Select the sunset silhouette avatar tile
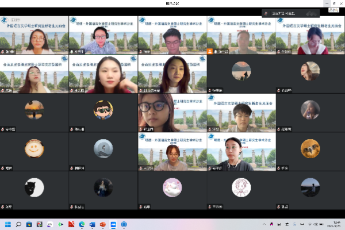The height and width of the screenshot is (230, 345). tap(34, 109)
